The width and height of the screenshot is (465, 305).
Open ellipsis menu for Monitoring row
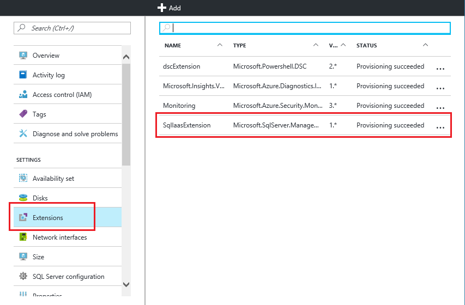(440, 108)
